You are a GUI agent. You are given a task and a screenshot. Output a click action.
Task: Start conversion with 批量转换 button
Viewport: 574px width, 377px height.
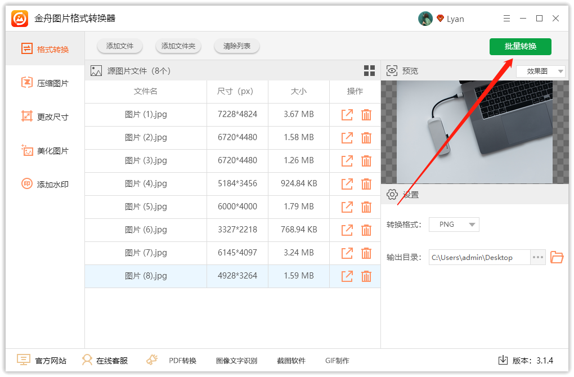pos(520,47)
